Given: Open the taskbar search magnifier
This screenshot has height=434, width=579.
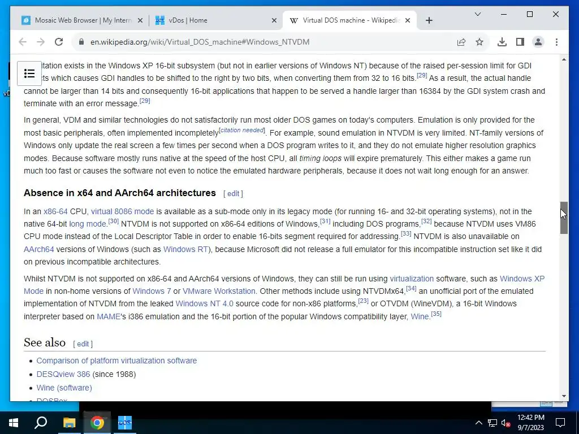Looking at the screenshot, I should click(41, 423).
